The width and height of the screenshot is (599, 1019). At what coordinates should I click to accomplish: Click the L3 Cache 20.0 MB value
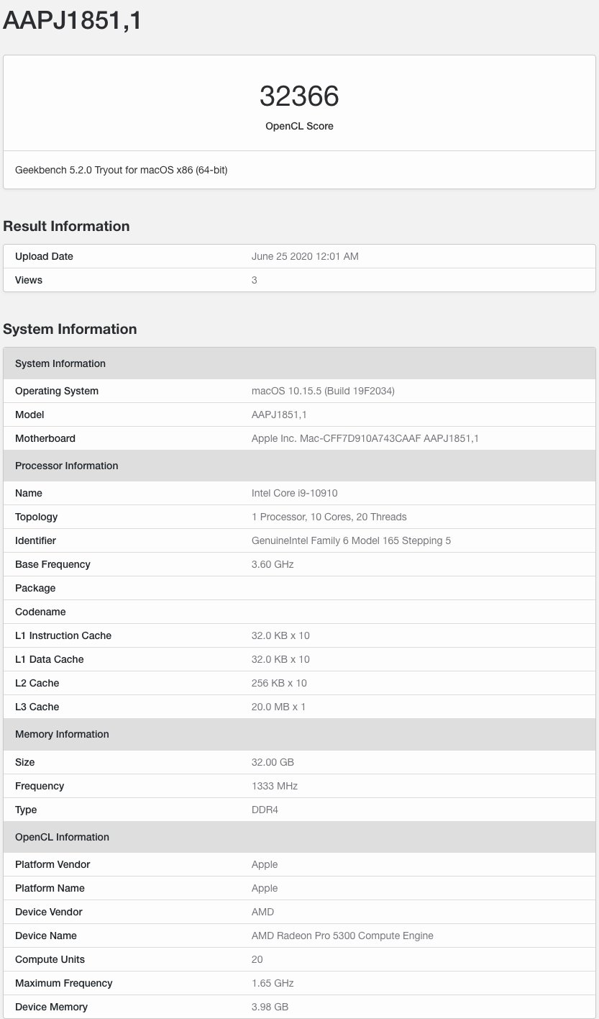tap(278, 707)
